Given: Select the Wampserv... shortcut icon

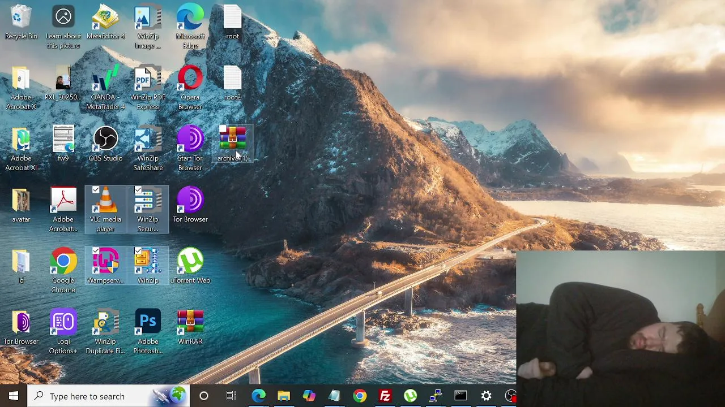Looking at the screenshot, I should point(105,262).
